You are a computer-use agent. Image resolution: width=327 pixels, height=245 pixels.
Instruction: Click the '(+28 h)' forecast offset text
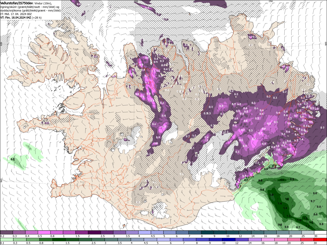pyautogui.click(x=37, y=18)
